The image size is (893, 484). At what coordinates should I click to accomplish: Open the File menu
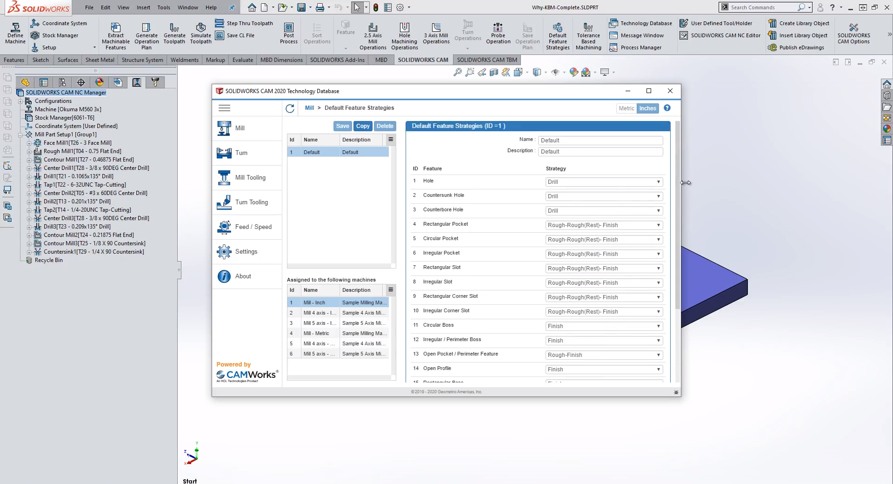tap(89, 7)
